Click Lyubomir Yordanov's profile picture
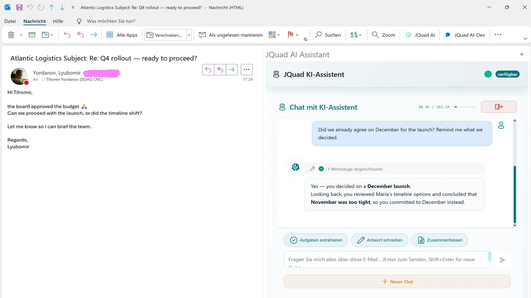This screenshot has width=531, height=298. (x=19, y=76)
